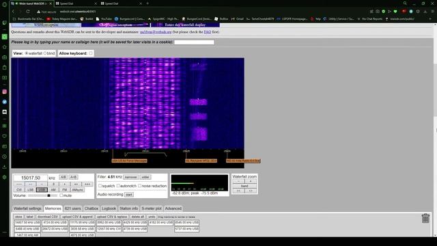Click the A=B VFO button
Viewport: 437px width, 246px height.
click(73, 177)
